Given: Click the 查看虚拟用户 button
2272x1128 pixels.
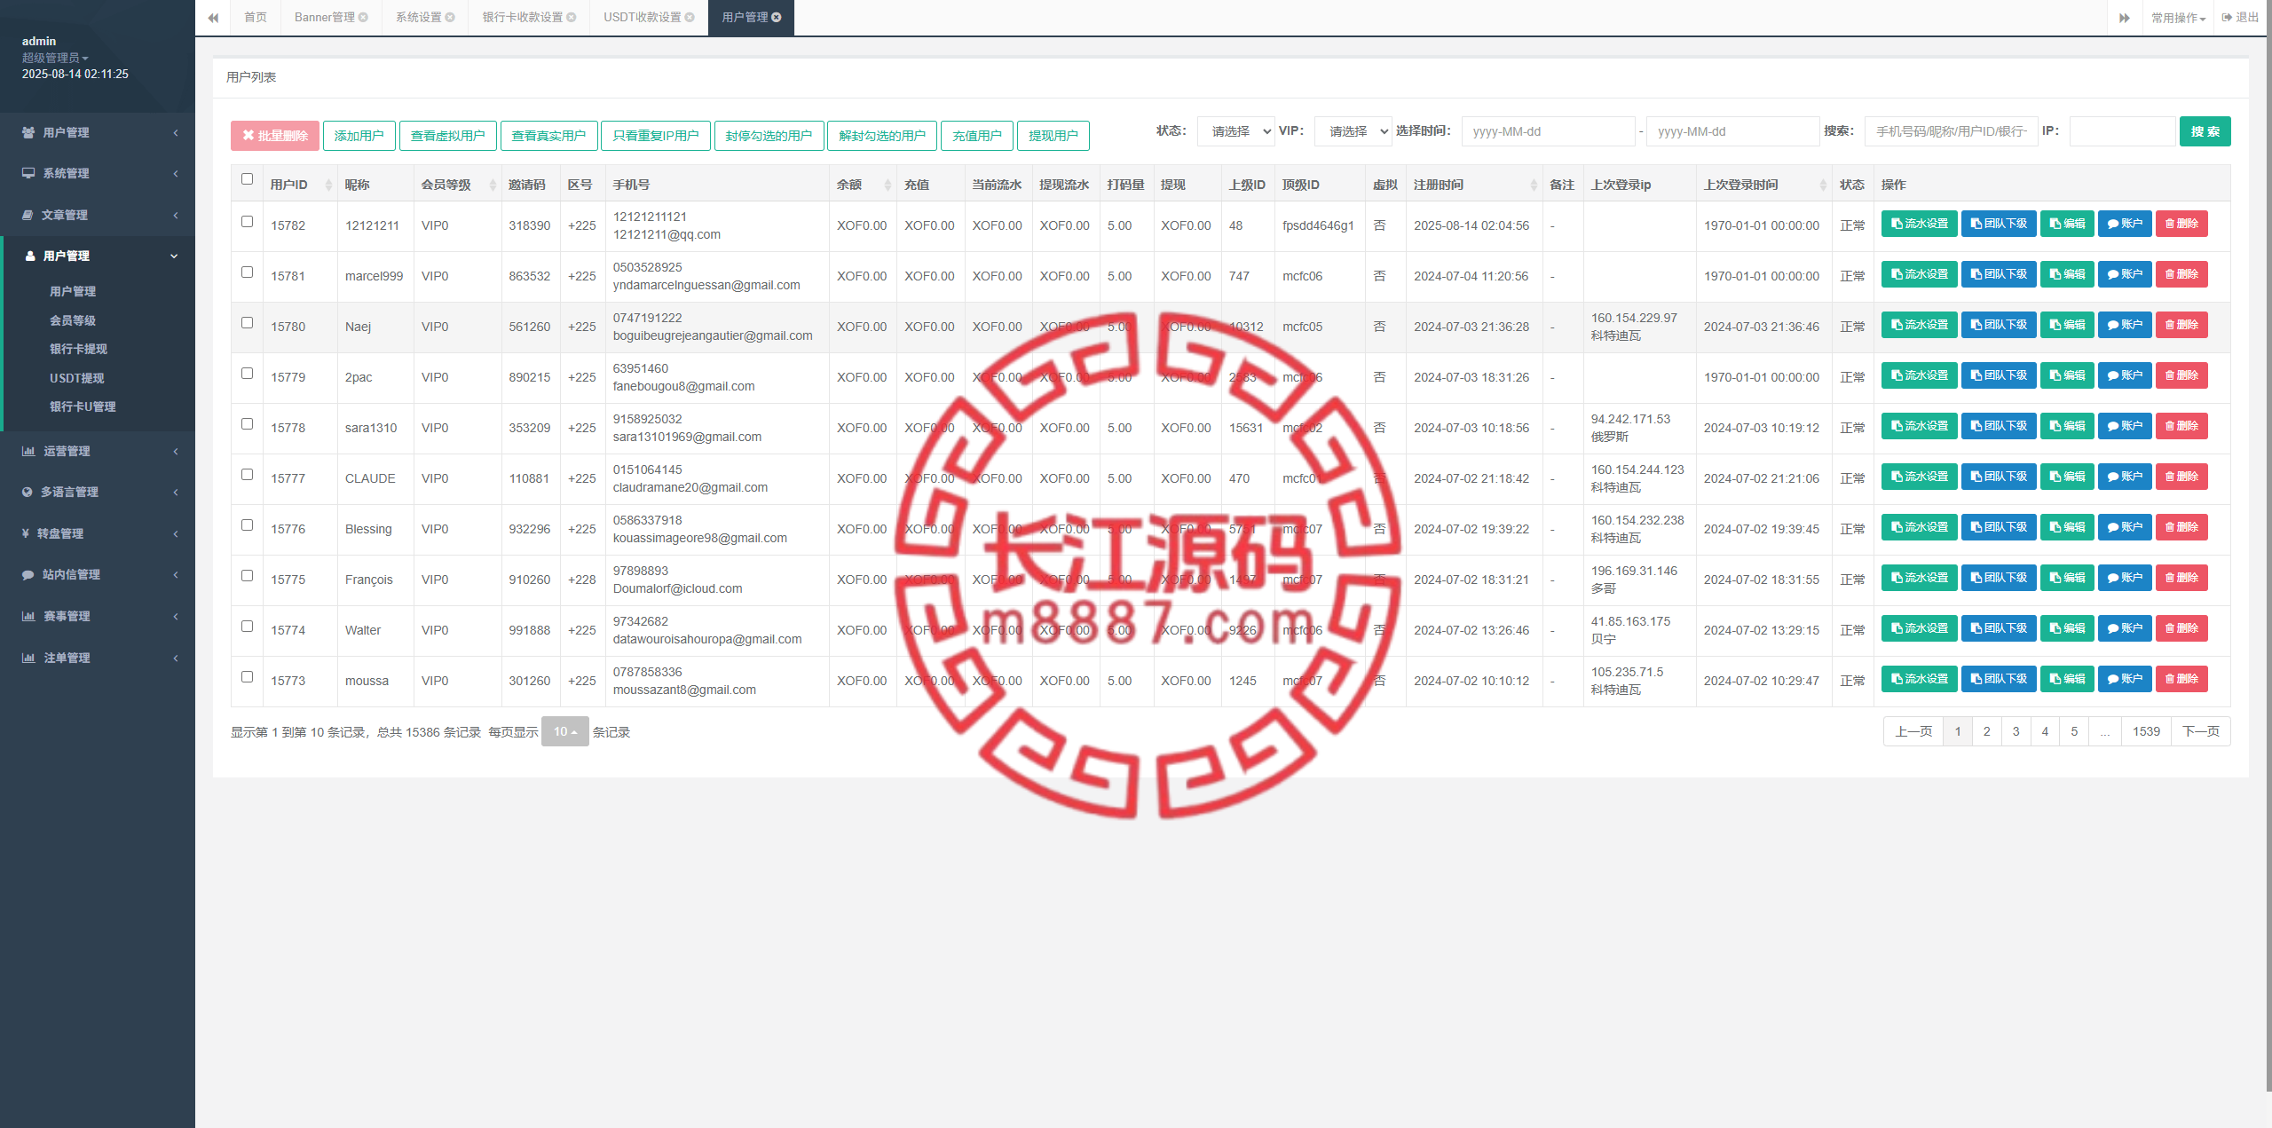Looking at the screenshot, I should pos(448,136).
